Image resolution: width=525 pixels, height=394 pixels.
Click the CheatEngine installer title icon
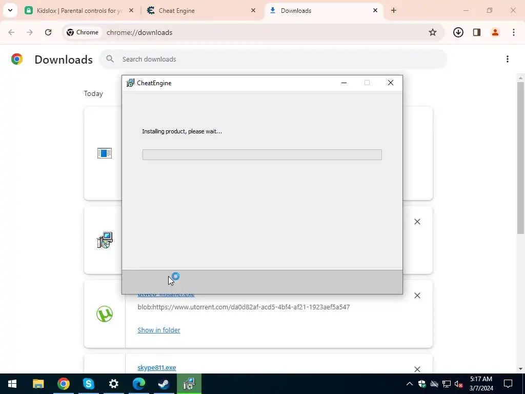(x=130, y=83)
